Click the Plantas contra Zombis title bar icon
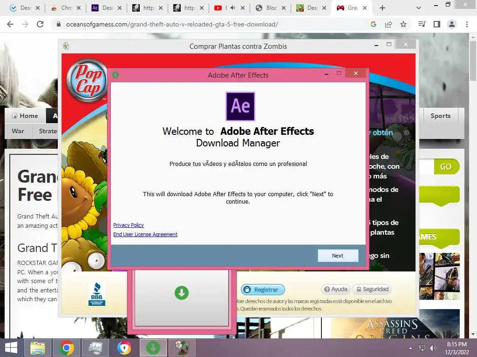 click(66, 46)
